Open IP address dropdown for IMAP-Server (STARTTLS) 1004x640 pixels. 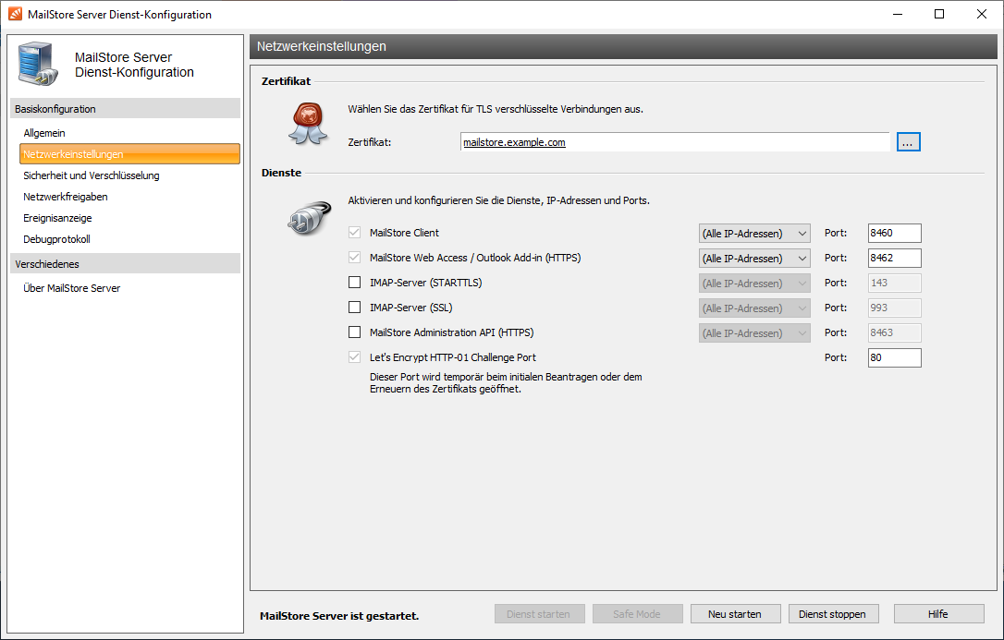click(x=754, y=284)
